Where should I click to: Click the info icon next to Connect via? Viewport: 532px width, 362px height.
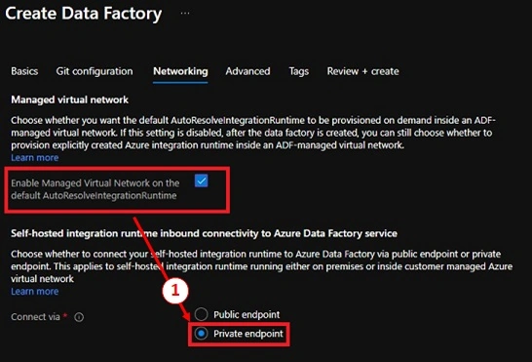pyautogui.click(x=79, y=317)
